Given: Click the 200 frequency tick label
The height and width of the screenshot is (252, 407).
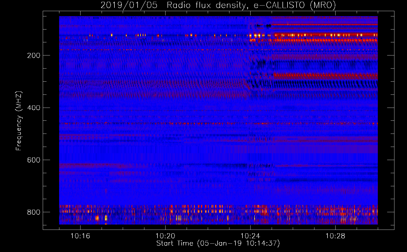Looking at the screenshot, I should 34,55.
